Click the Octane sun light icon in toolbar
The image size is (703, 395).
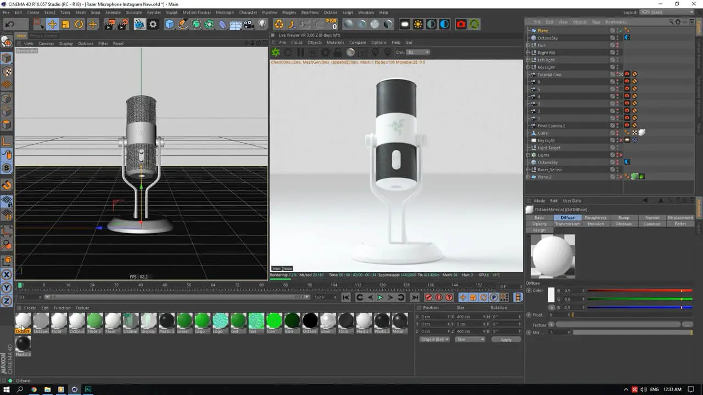coord(418,24)
